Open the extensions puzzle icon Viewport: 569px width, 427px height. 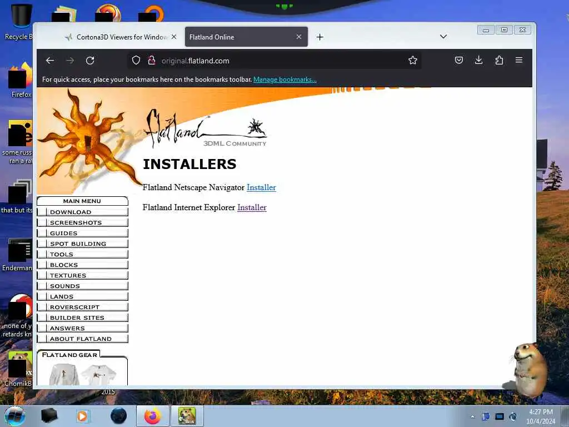click(499, 60)
